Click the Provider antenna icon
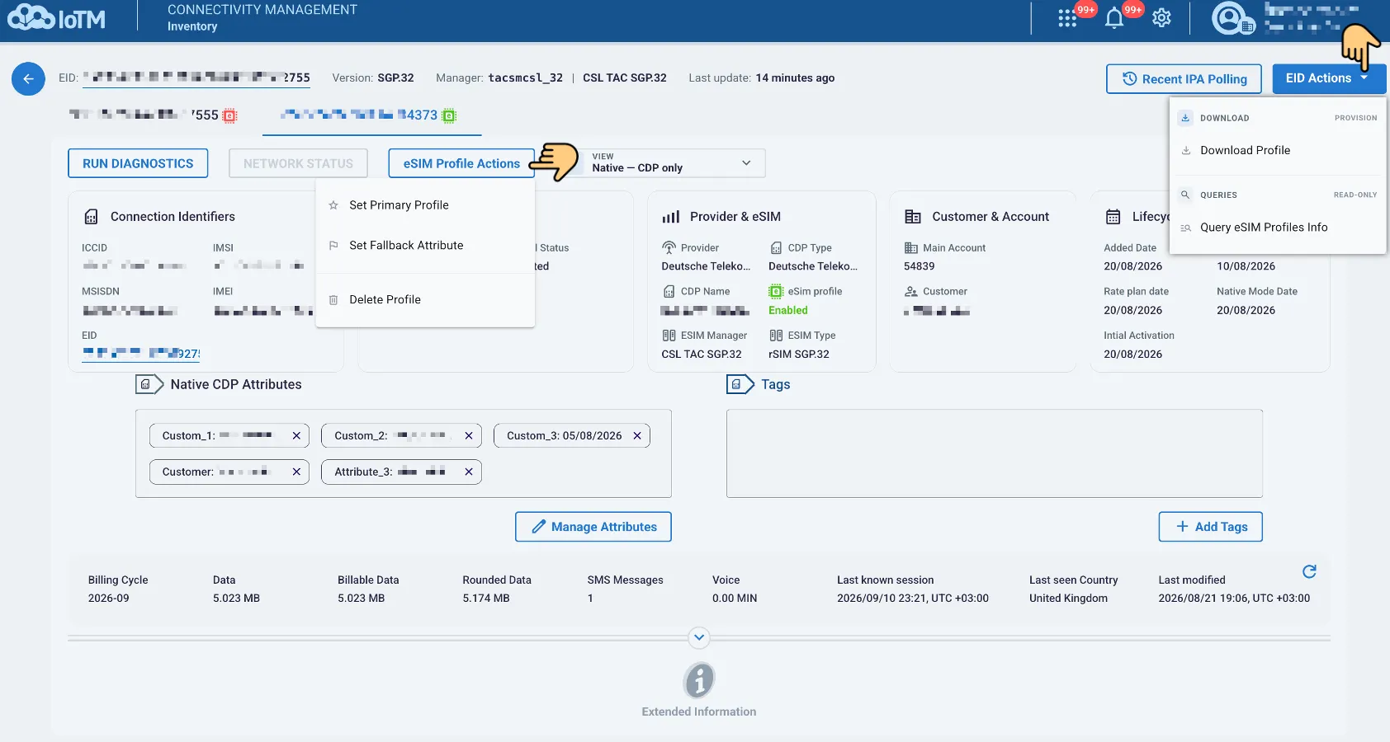The width and height of the screenshot is (1390, 742). point(669,247)
